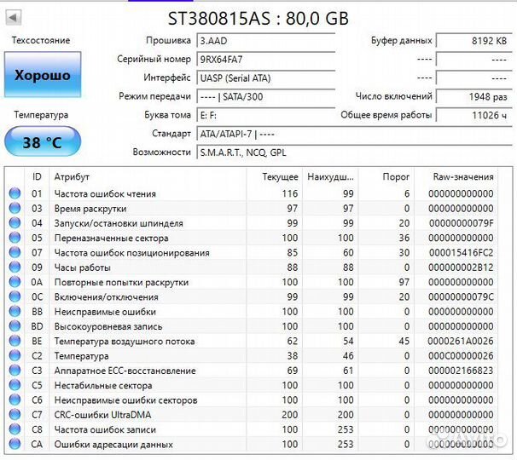Viewport: 517px width, 460px height.
Task: Click the drive letter field E: F:
Action: click(x=266, y=115)
